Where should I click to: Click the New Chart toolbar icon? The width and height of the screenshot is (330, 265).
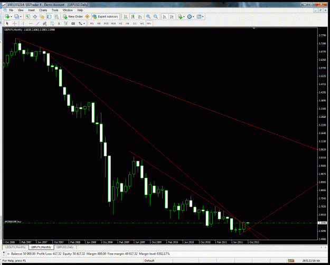[x=7, y=16]
